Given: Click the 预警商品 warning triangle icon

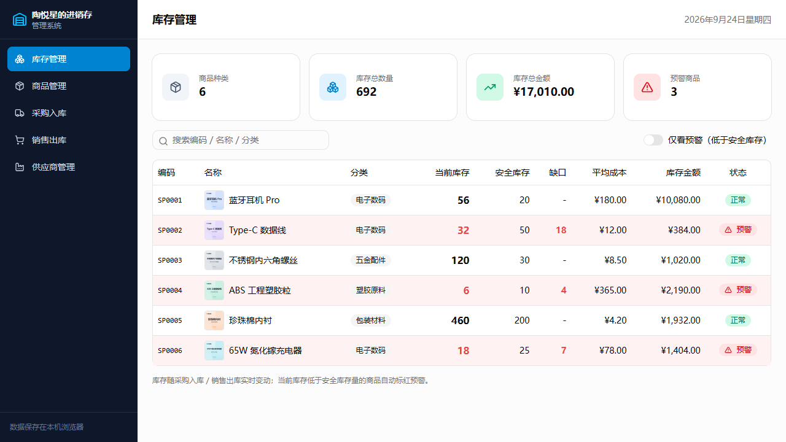Looking at the screenshot, I should point(647,87).
